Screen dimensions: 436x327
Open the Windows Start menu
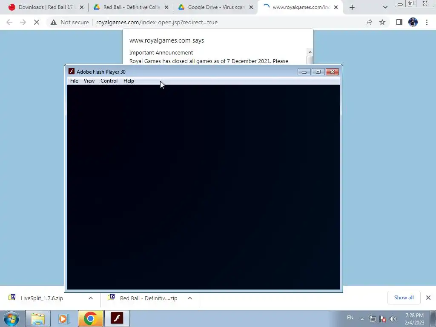click(x=11, y=318)
